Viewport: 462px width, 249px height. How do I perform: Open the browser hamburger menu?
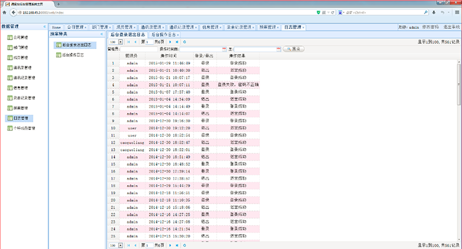tap(457, 12)
